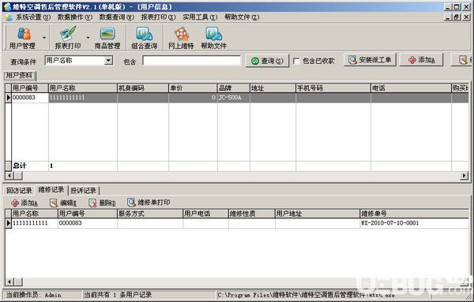The width and height of the screenshot is (474, 302).
Task: Open 实用工具 menu
Action: tap(200, 17)
